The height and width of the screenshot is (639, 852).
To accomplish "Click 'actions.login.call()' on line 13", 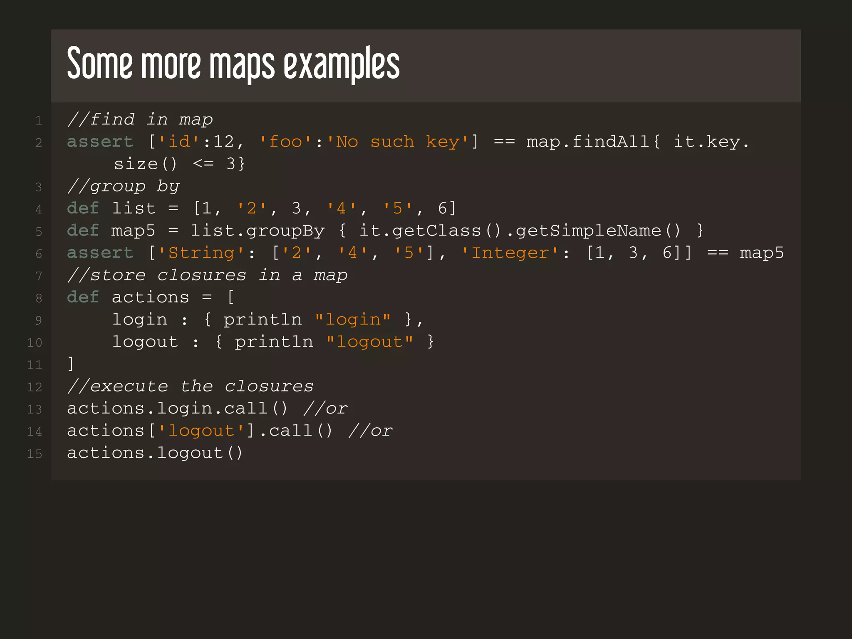I will pyautogui.click(x=177, y=409).
